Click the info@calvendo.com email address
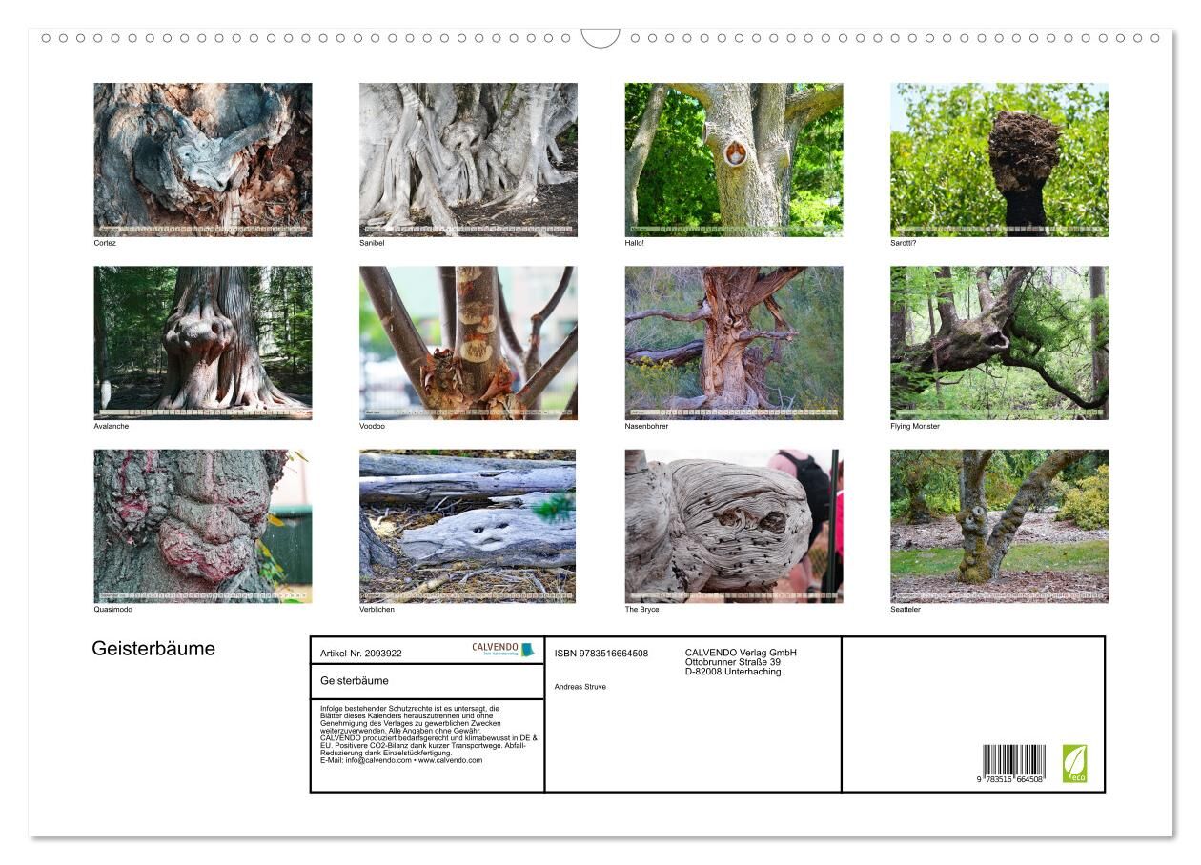Screen dimensions: 1201x865 366,760
